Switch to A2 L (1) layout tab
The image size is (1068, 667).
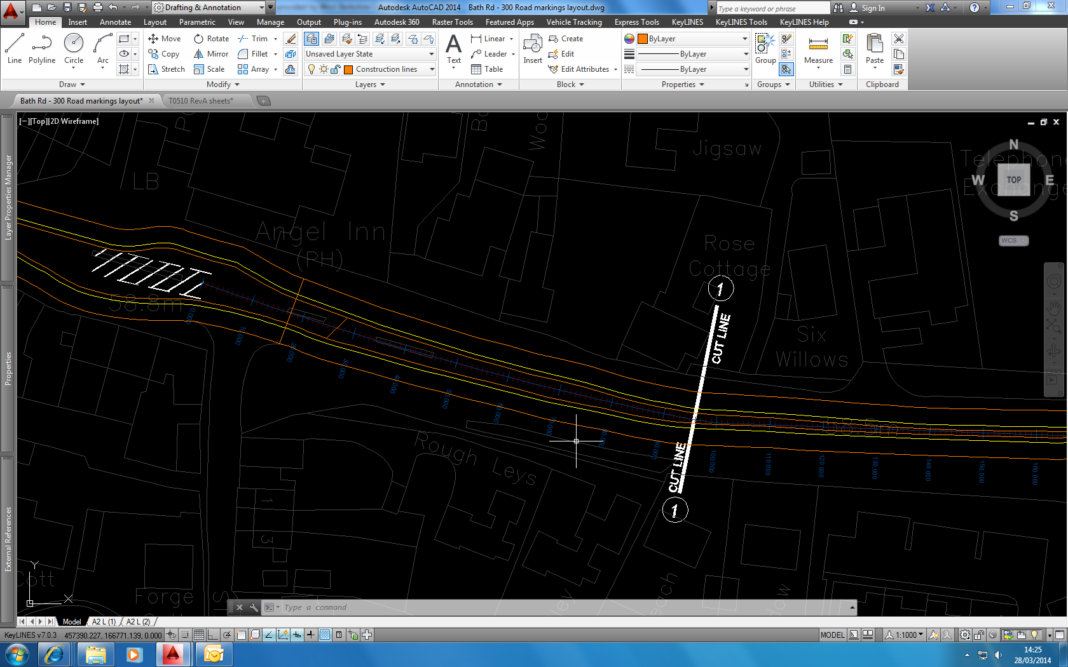pos(104,622)
